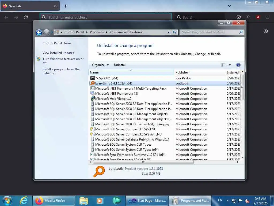Launch Internet Explorer from the taskbar
This screenshot has height=206, width=274.
pyautogui.click(x=24, y=201)
